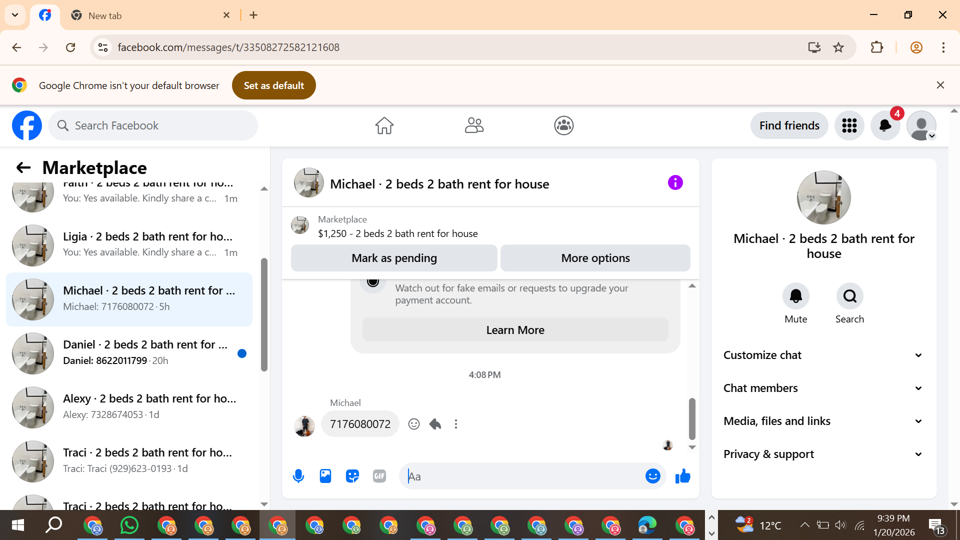Open Traci conversation with (929)623-0193

click(129, 461)
